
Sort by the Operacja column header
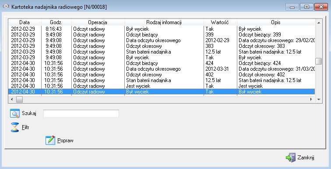tap(98, 22)
